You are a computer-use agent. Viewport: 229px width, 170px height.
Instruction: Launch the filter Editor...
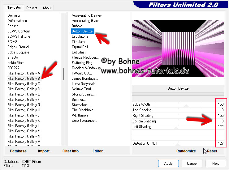point(99,151)
